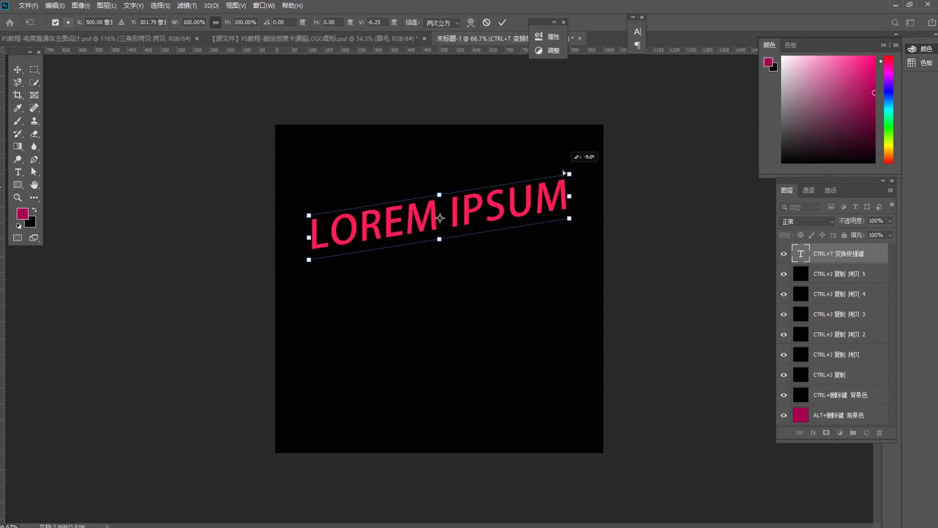The image size is (938, 528).
Task: Commit transform with the checkmark icon
Action: [x=502, y=22]
